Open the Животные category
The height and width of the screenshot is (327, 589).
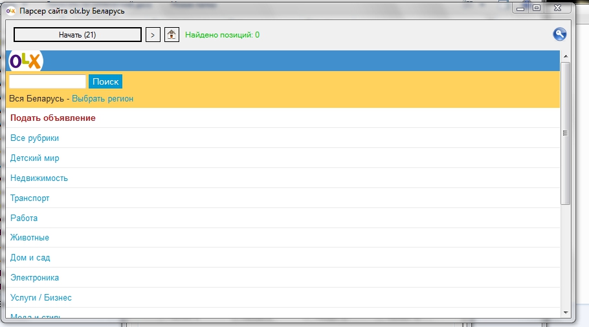pos(30,237)
